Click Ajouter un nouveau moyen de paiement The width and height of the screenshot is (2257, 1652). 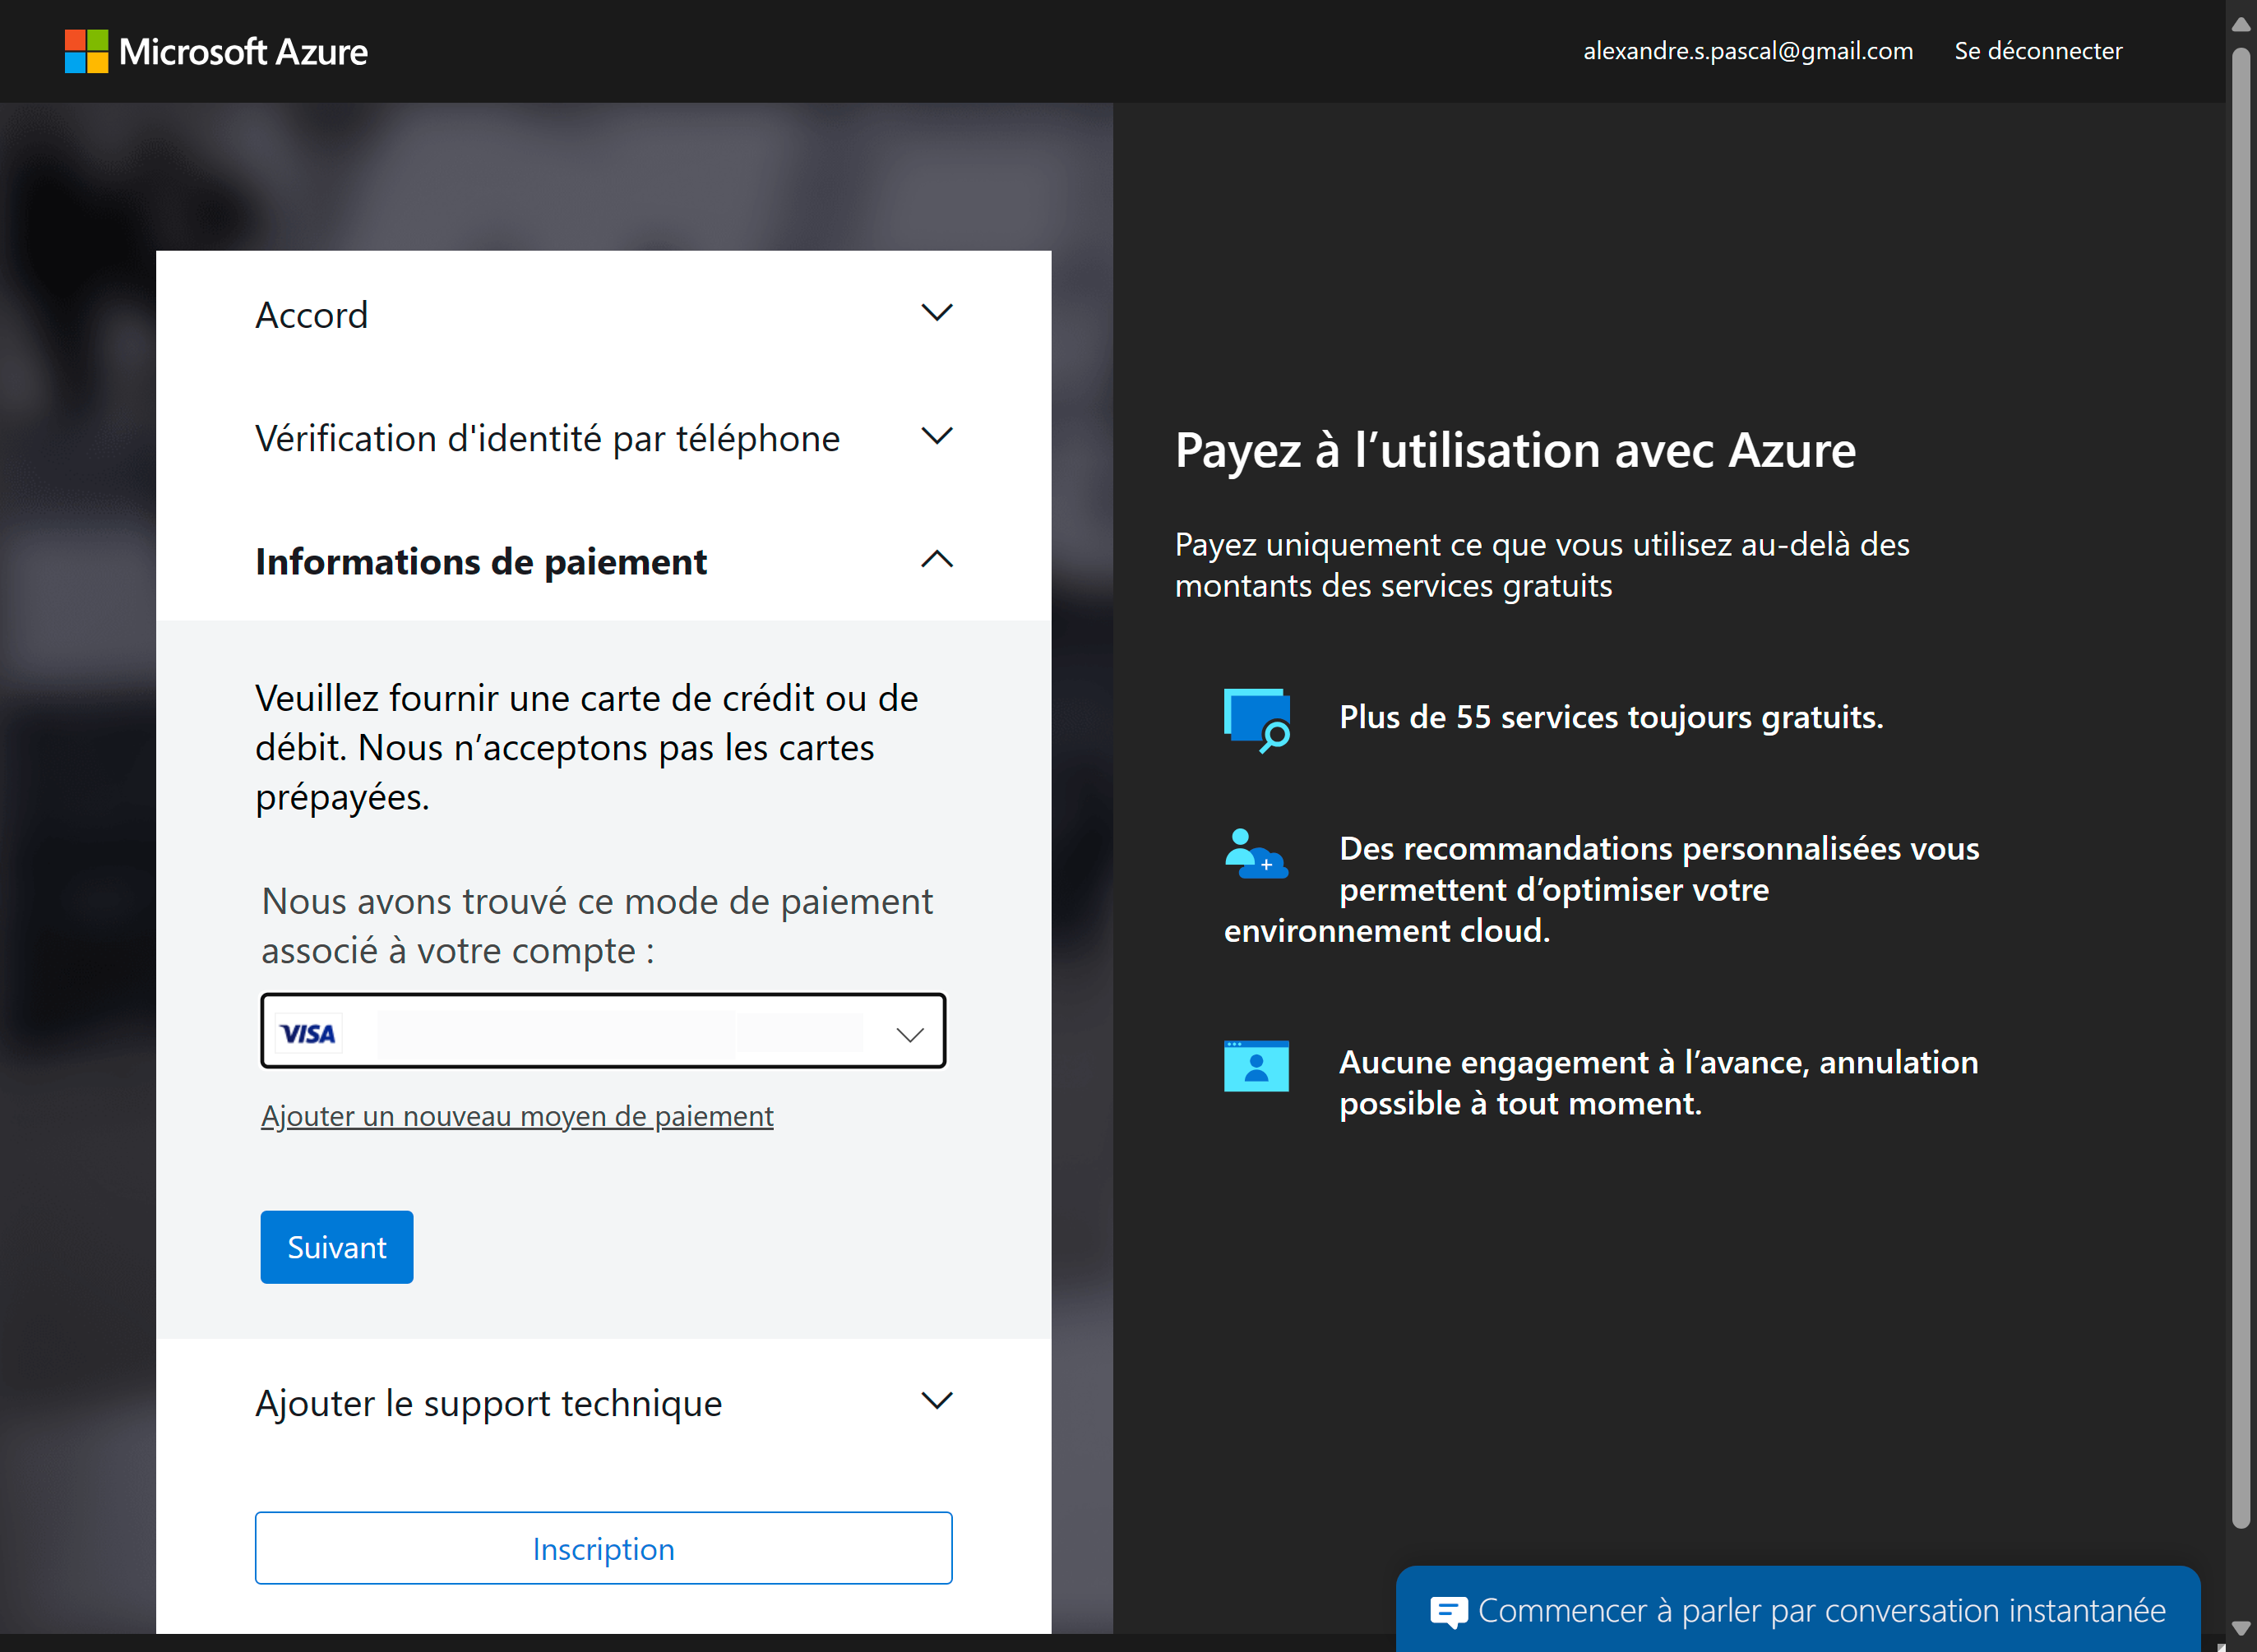(x=516, y=1116)
